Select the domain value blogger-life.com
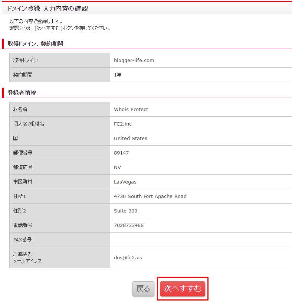 (134, 60)
